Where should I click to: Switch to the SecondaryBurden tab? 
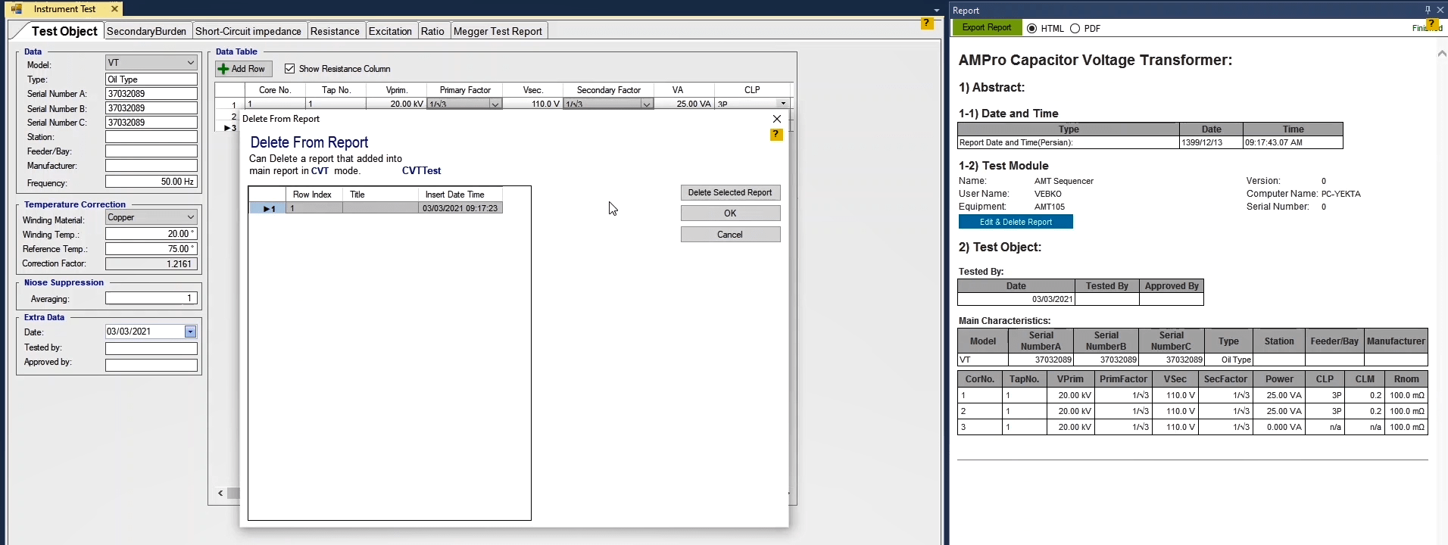click(146, 31)
